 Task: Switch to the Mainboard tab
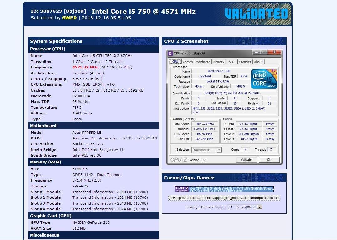point(203,62)
